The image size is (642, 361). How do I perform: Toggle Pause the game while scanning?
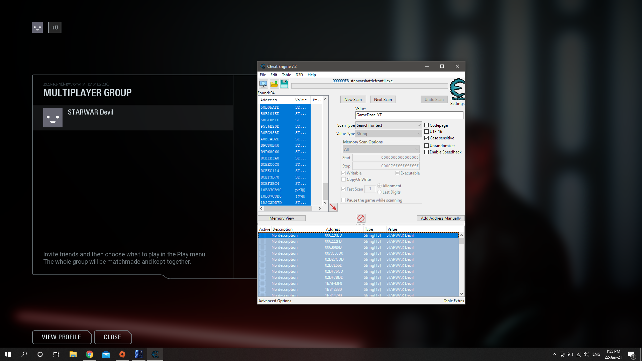coord(343,200)
